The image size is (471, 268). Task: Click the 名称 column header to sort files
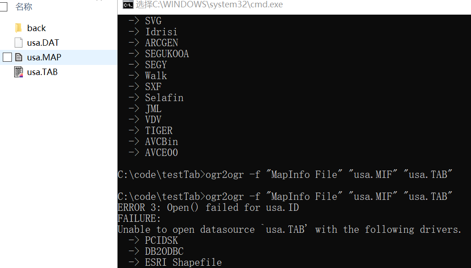[23, 6]
